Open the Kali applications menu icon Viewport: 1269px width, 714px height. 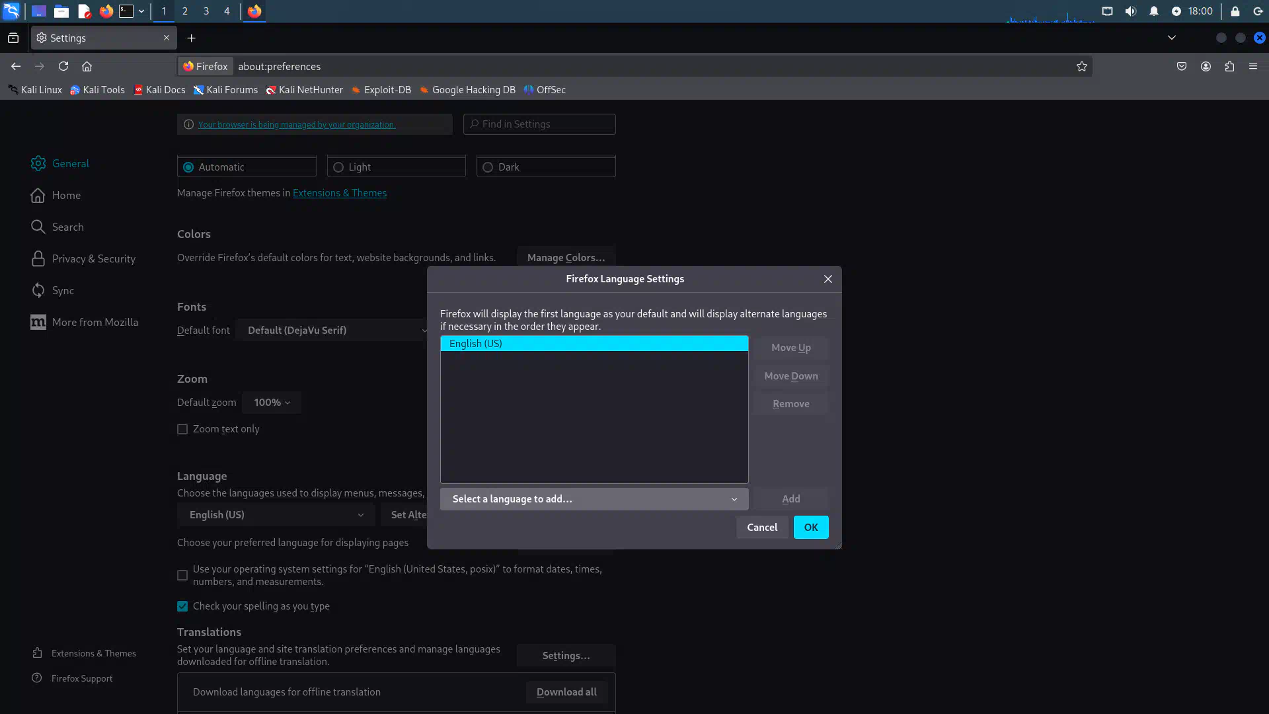pyautogui.click(x=11, y=11)
